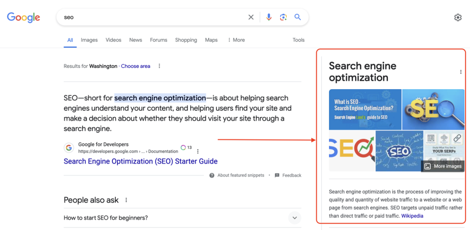
Task: Click the circular score icon showing 13
Action: pos(183,147)
